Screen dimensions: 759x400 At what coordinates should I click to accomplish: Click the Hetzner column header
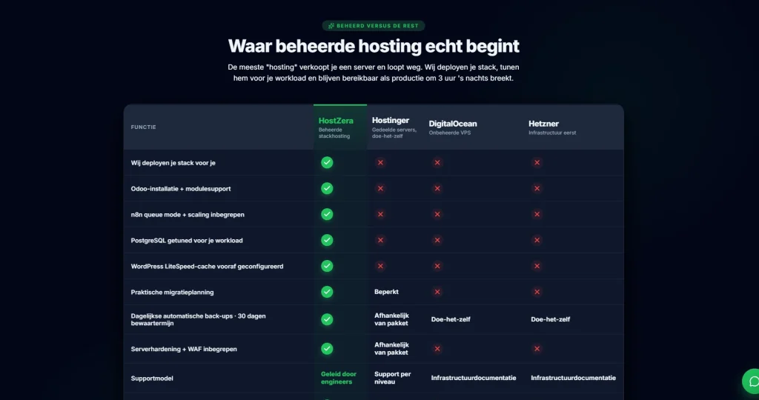pyautogui.click(x=552, y=127)
